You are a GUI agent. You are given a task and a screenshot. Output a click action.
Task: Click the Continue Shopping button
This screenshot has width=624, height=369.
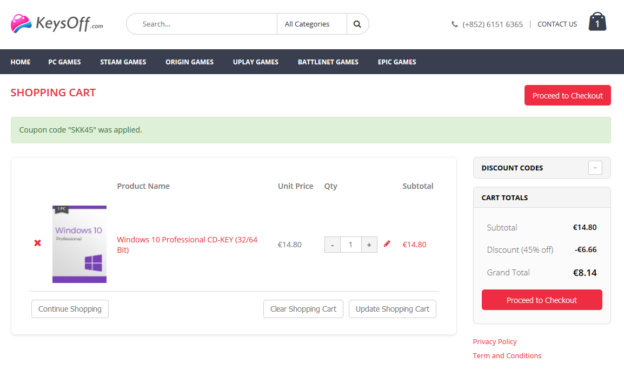70,309
